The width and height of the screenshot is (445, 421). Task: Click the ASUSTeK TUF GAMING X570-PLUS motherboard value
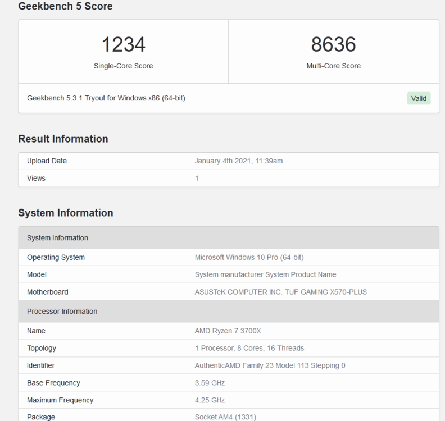[x=280, y=292]
